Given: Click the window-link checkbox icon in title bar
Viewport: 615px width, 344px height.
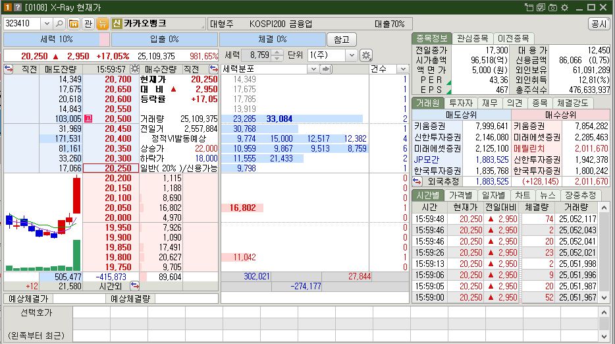Looking at the screenshot, I should 541,7.
